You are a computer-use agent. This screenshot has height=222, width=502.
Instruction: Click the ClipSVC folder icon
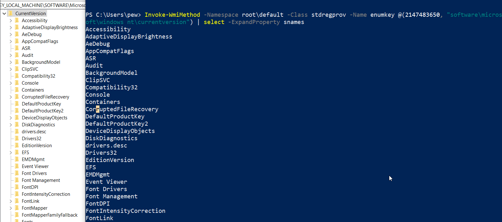pos(17,69)
